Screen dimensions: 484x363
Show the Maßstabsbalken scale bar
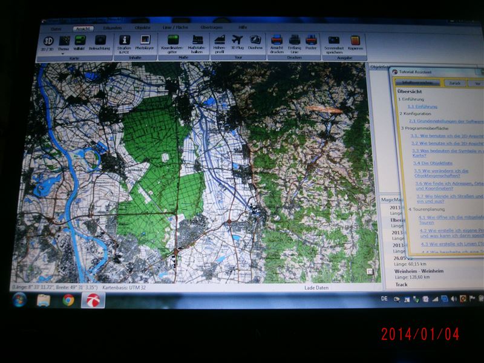point(197,42)
